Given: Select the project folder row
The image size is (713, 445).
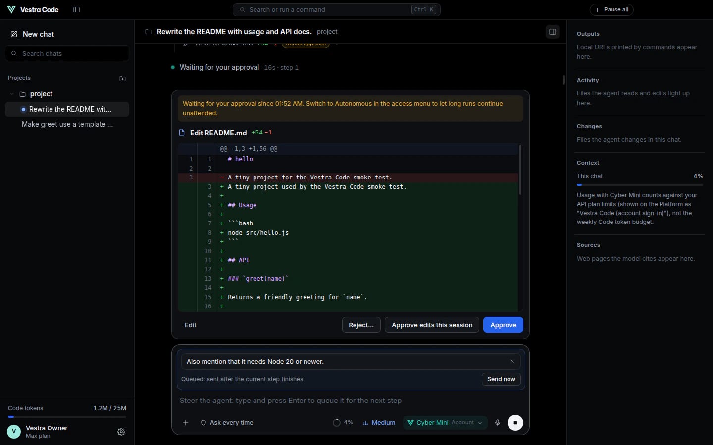Looking at the screenshot, I should pos(67,94).
